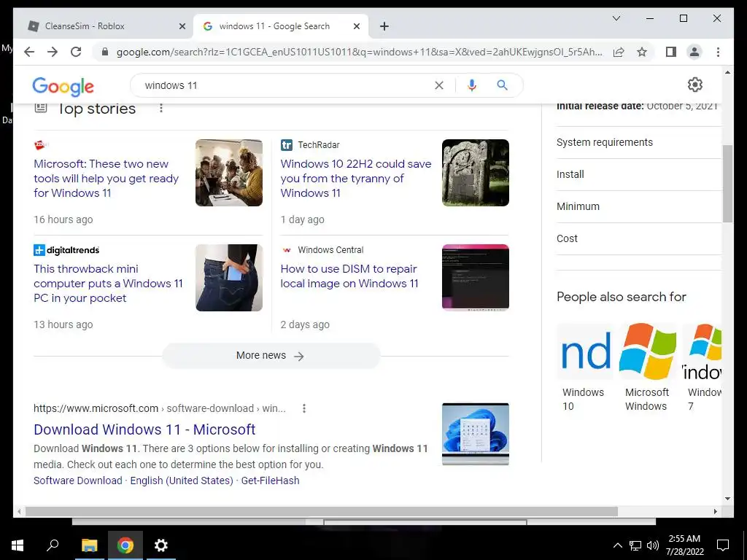Image resolution: width=747 pixels, height=560 pixels.
Task: Open the Windows 10 22H2 TechRadar story
Action: point(356,179)
